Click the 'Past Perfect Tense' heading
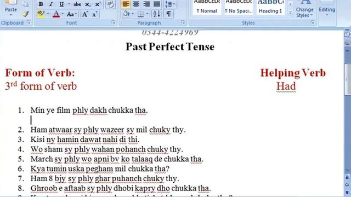This screenshot has height=197, width=351. click(170, 47)
